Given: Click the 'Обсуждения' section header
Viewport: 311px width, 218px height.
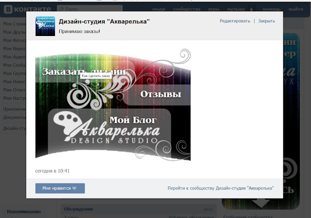Looking at the screenshot, I should click(x=78, y=209).
